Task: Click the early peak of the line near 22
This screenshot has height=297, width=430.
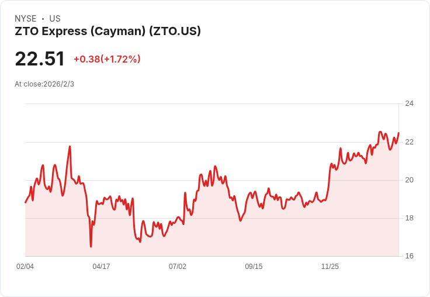Action: pos(70,147)
